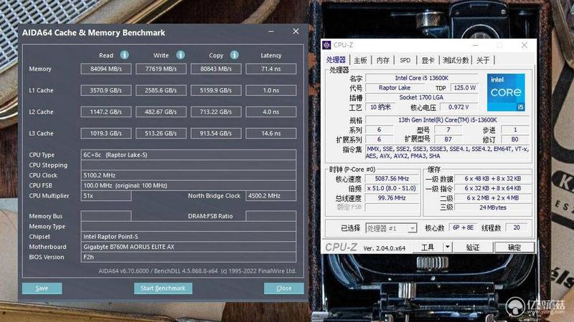Click Memory Read value 84094 MB/s
This screenshot has height=322, width=574.
click(105, 69)
